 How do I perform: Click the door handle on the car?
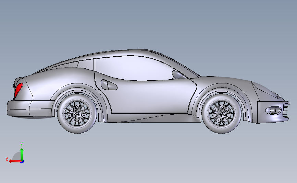pyautogui.click(x=109, y=85)
